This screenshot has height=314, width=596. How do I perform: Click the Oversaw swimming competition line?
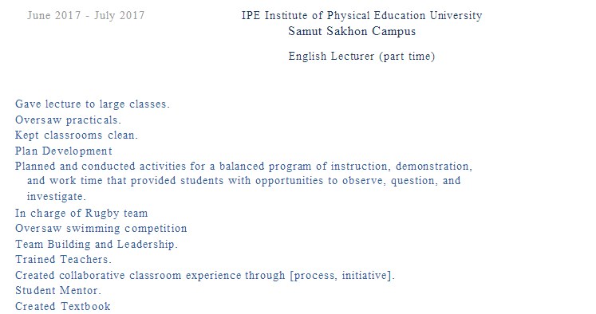click(x=101, y=229)
